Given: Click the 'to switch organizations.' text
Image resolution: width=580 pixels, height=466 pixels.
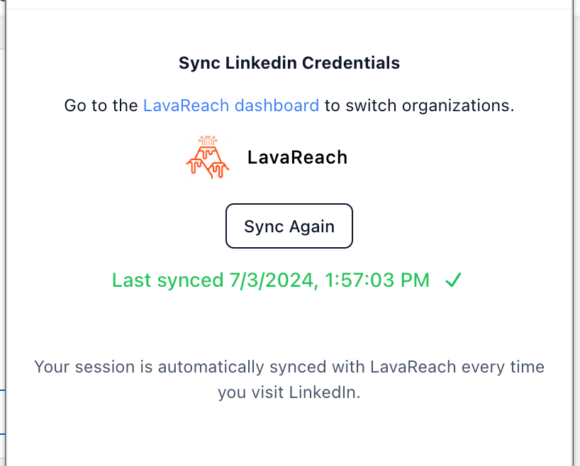Looking at the screenshot, I should pyautogui.click(x=419, y=106).
